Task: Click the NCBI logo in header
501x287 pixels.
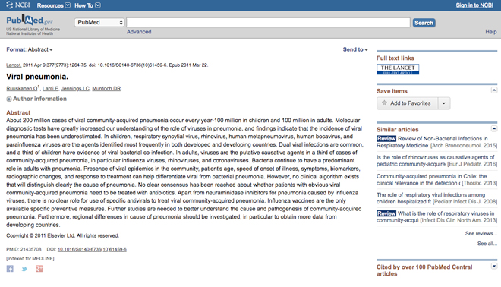Action: click(18, 5)
